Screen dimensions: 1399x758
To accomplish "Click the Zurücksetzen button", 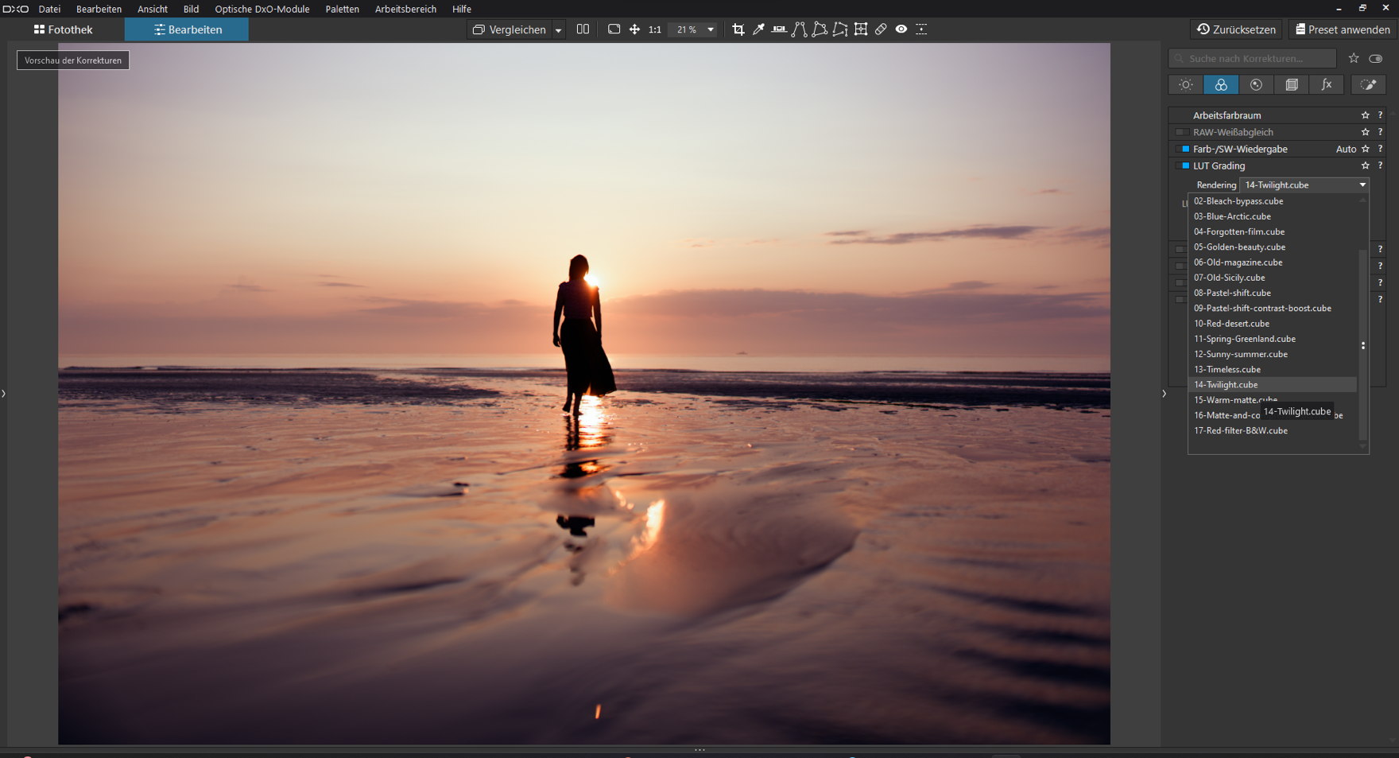I will (x=1236, y=29).
